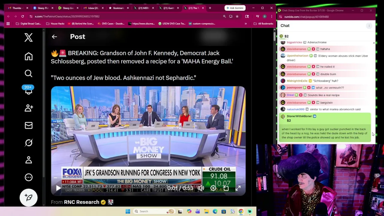The width and height of the screenshot is (384, 216).
Task: Open DVD Cases - Duode... bookmark
Action: (x=111, y=24)
